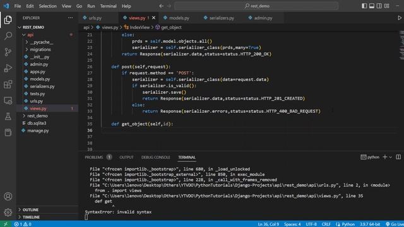Open the remote window status icon
Image resolution: width=404 pixels, height=227 pixels.
click(x=6, y=224)
